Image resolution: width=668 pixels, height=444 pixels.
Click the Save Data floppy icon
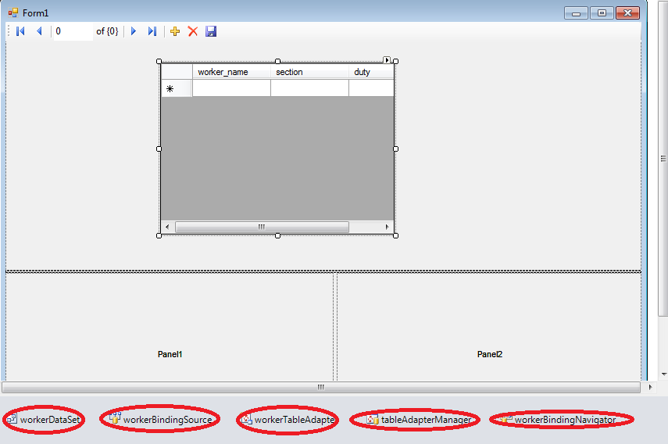(211, 31)
